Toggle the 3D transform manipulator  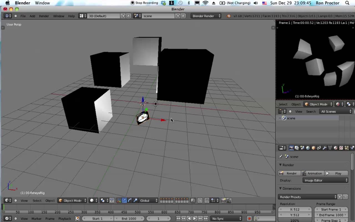pyautogui.click(x=119, y=200)
